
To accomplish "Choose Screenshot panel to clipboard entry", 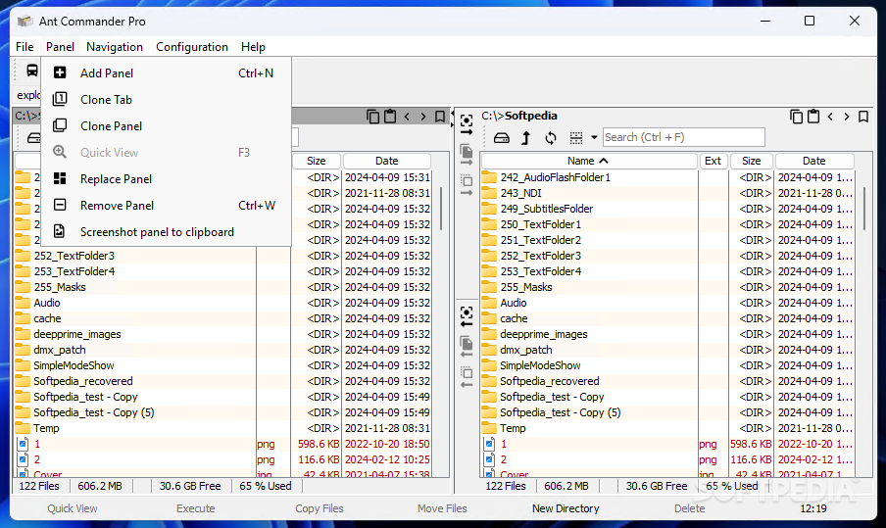I will tap(167, 232).
